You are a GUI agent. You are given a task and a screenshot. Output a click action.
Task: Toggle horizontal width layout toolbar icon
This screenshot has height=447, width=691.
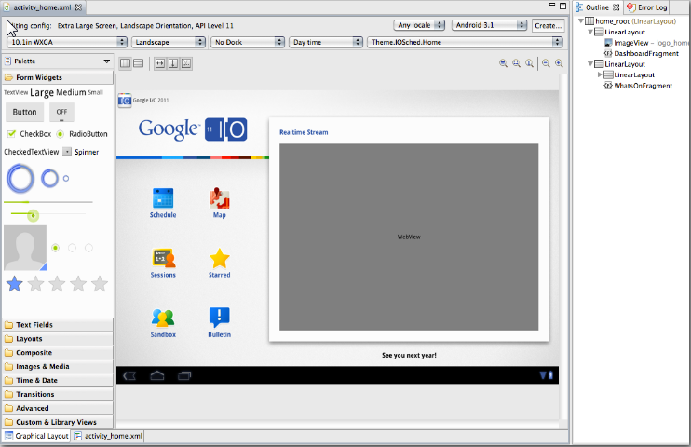(x=160, y=63)
